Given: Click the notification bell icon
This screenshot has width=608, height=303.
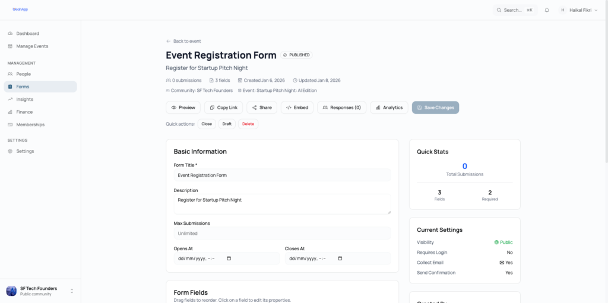Looking at the screenshot, I should click(547, 10).
